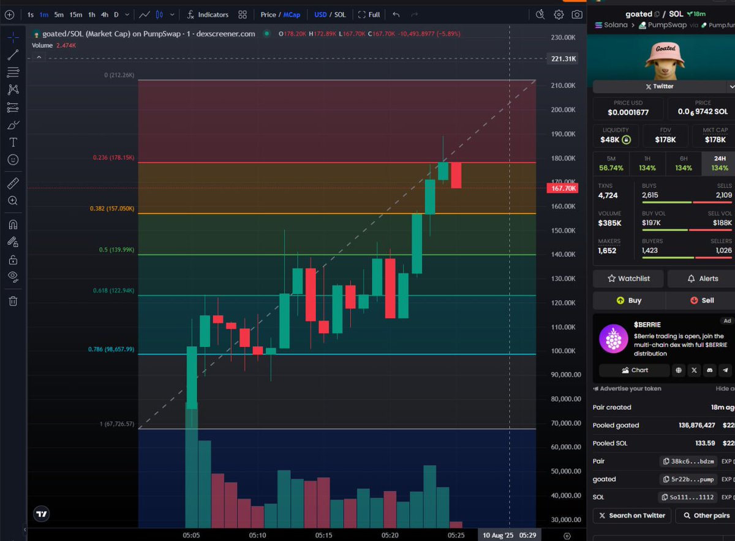Screen dimensions: 735x541
Task: Add goated to Watchlist
Action: (x=628, y=278)
